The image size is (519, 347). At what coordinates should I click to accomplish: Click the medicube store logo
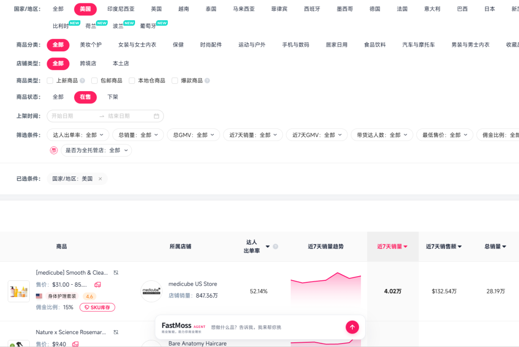pyautogui.click(x=151, y=291)
